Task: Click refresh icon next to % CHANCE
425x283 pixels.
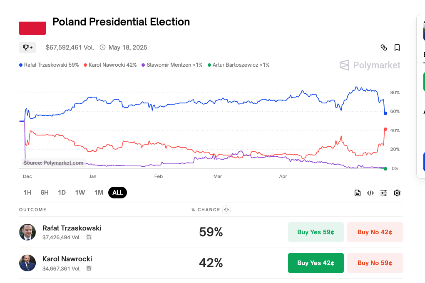Action: (x=226, y=210)
